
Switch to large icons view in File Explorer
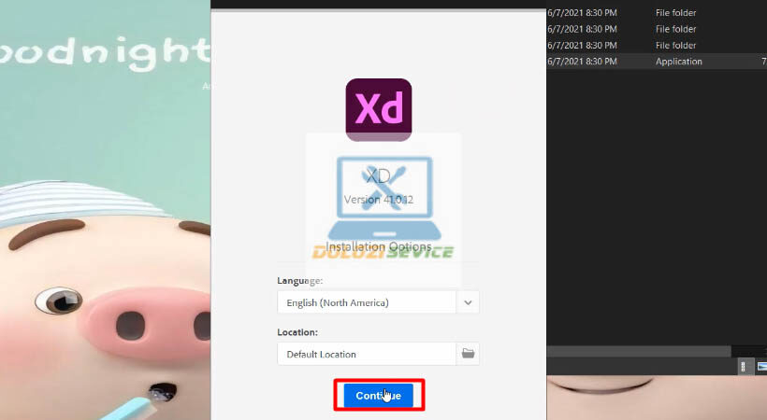pyautogui.click(x=761, y=367)
